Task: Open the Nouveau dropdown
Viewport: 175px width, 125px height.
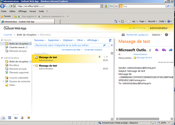Action: click(40, 40)
